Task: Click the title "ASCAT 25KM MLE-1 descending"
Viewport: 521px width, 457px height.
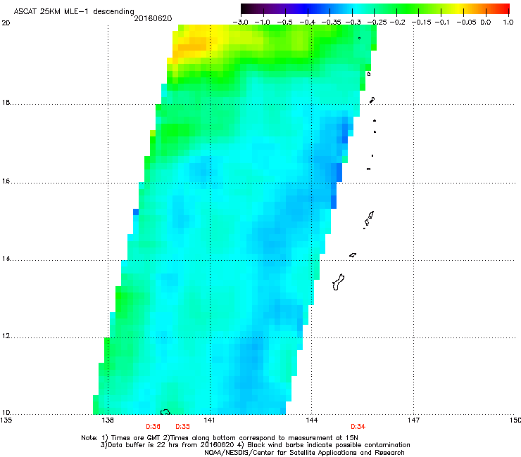Action: [74, 12]
